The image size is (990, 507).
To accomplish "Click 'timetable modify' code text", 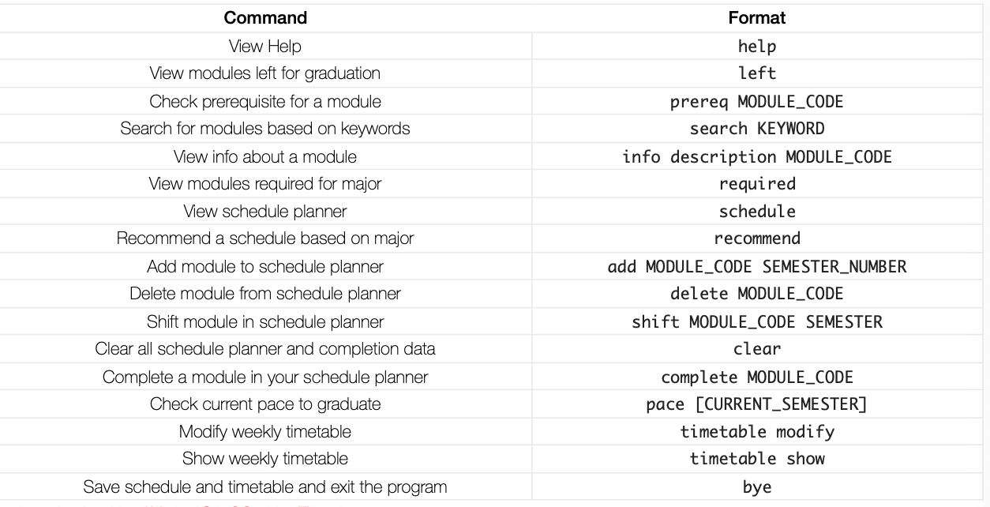I will 757,432.
